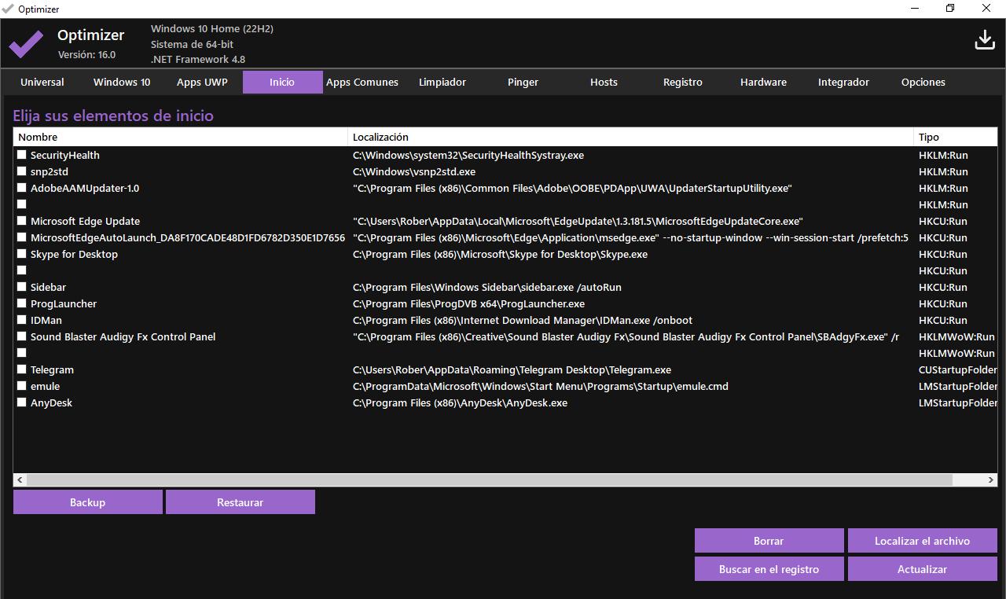Screen dimensions: 1006x599
Task: Click the Actualizar button
Action: [921, 568]
